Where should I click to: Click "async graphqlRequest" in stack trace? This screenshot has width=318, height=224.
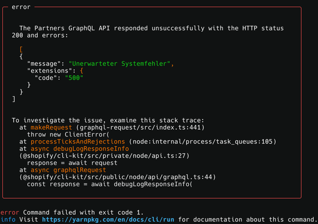coord(68,170)
